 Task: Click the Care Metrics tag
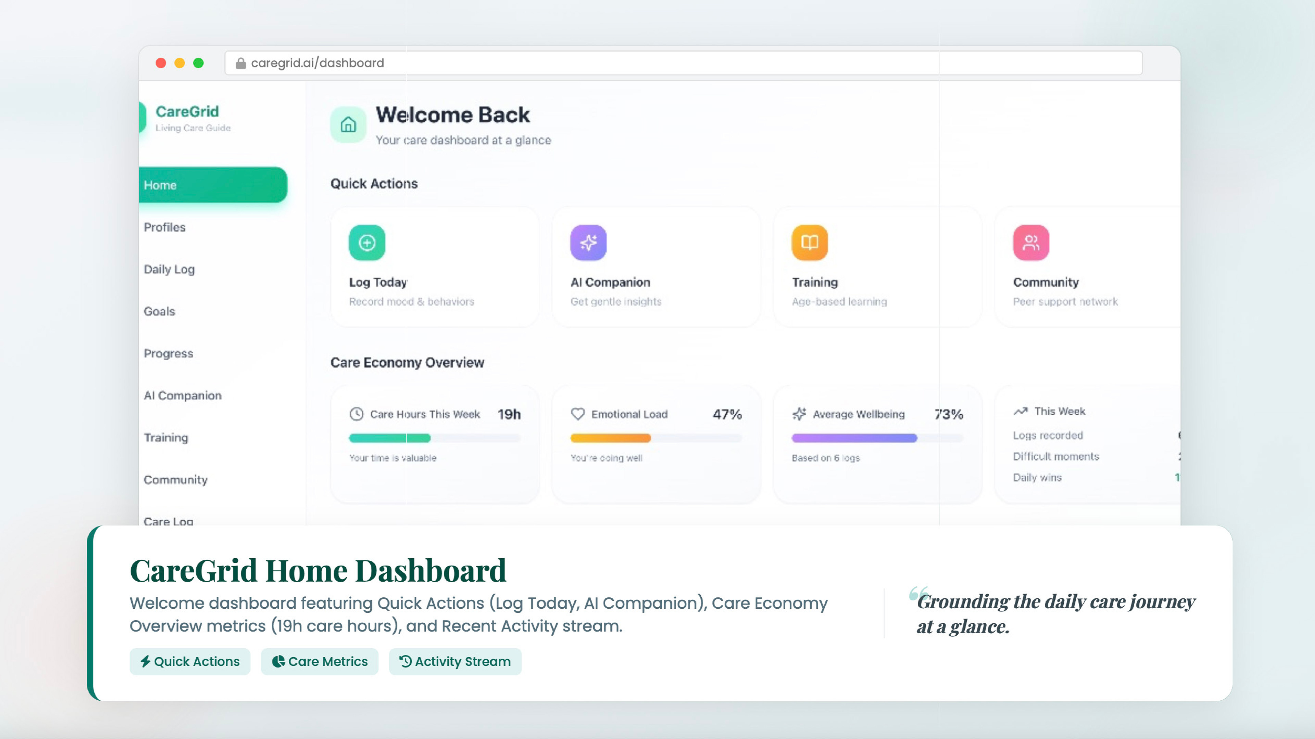[x=320, y=661]
